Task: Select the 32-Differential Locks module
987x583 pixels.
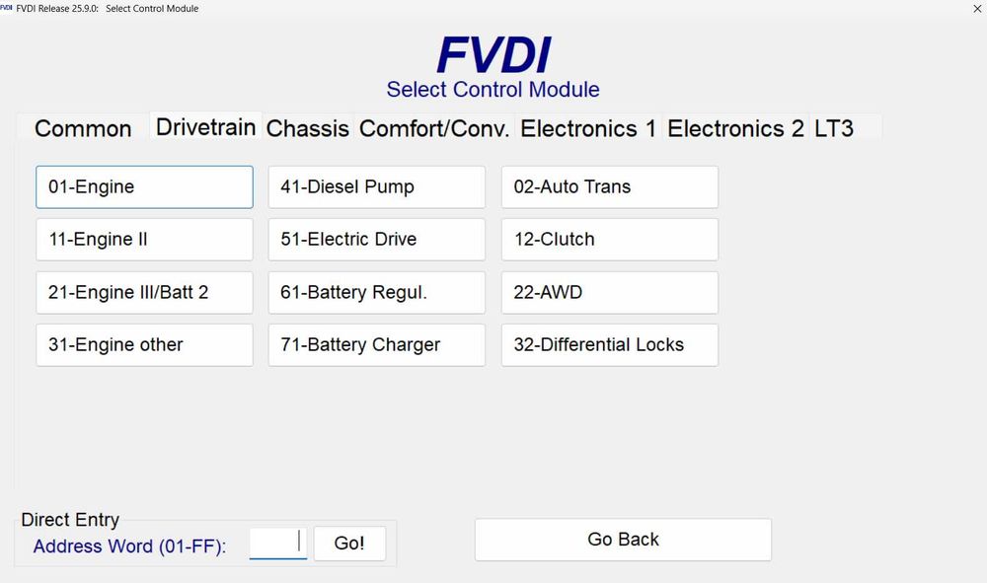Action: coord(609,345)
